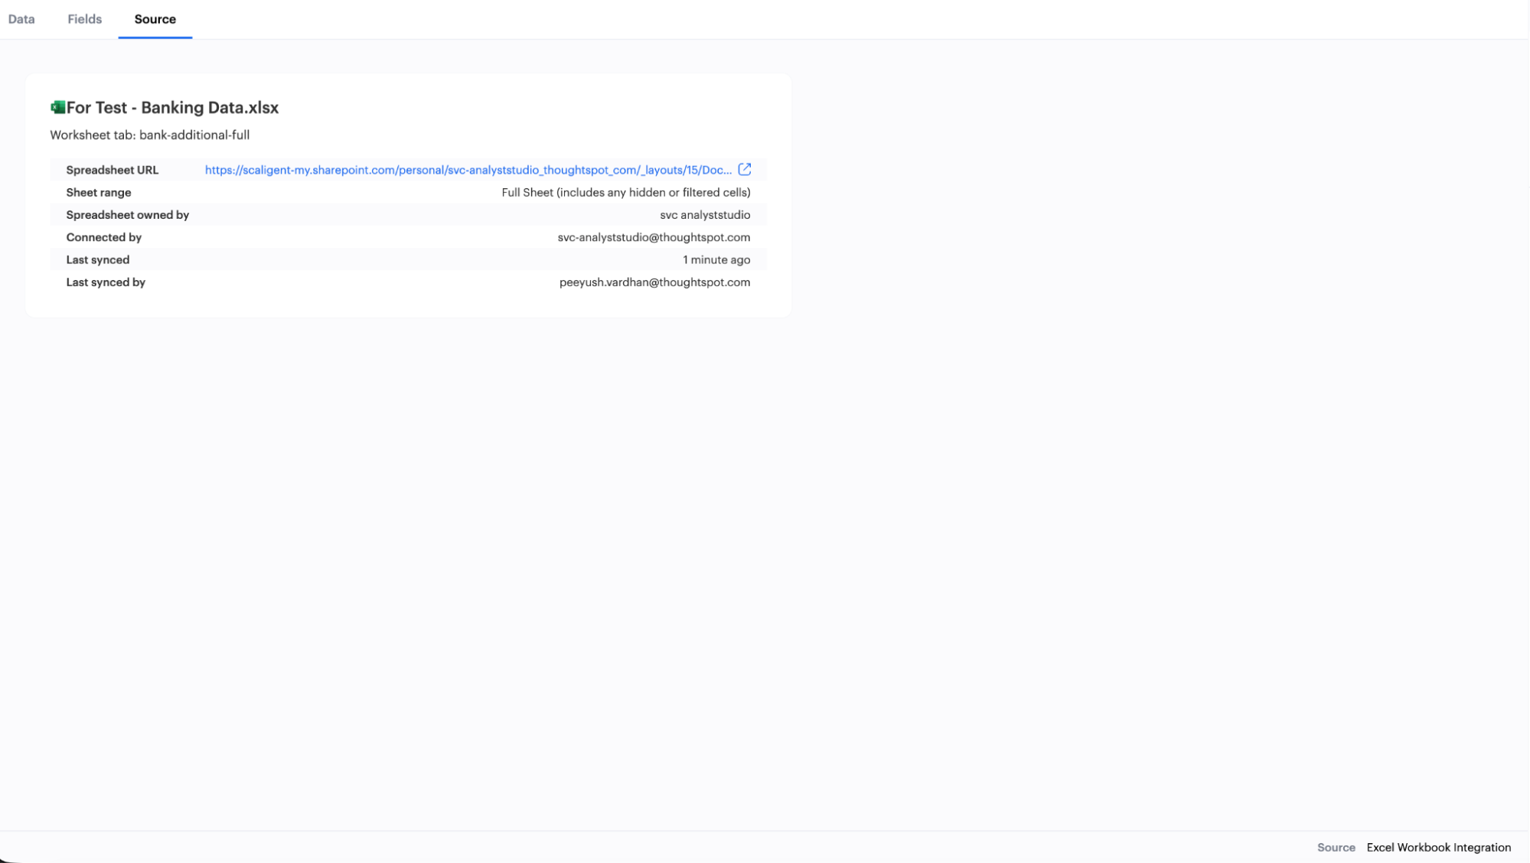Click Excel Workbook Integration in status bar
The image size is (1530, 863).
1438,847
